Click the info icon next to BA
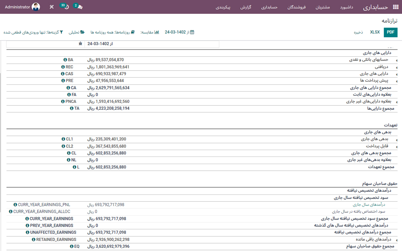 click(65, 60)
